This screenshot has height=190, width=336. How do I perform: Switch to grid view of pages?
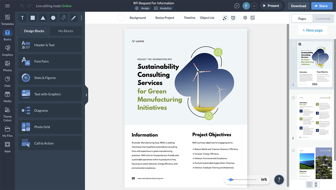(x=309, y=184)
